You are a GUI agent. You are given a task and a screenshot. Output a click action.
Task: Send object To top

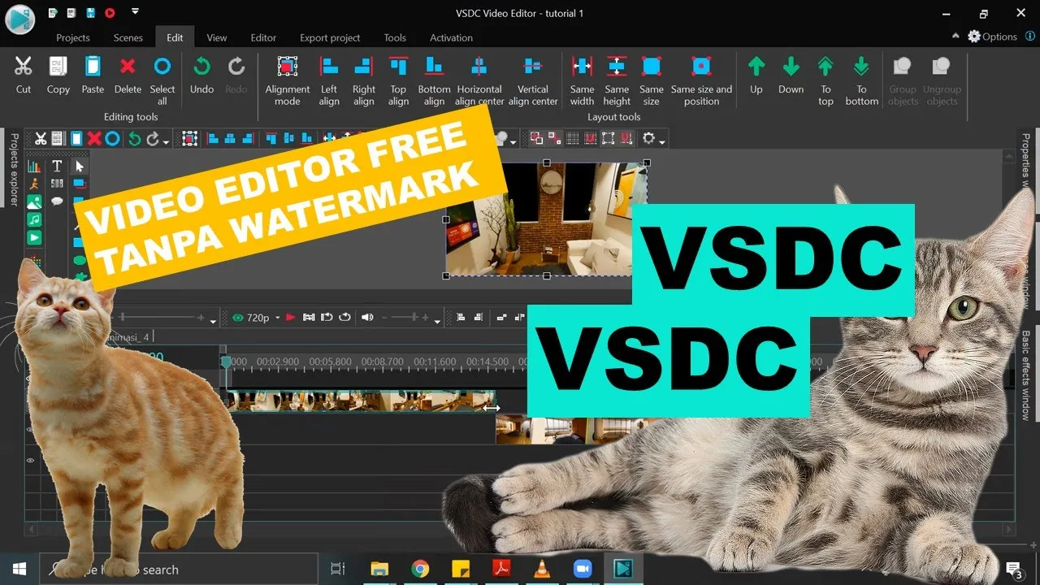point(825,80)
